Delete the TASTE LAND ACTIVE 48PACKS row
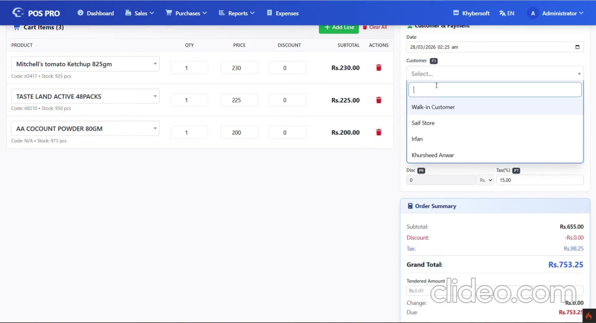This screenshot has height=323, width=596. [378, 100]
